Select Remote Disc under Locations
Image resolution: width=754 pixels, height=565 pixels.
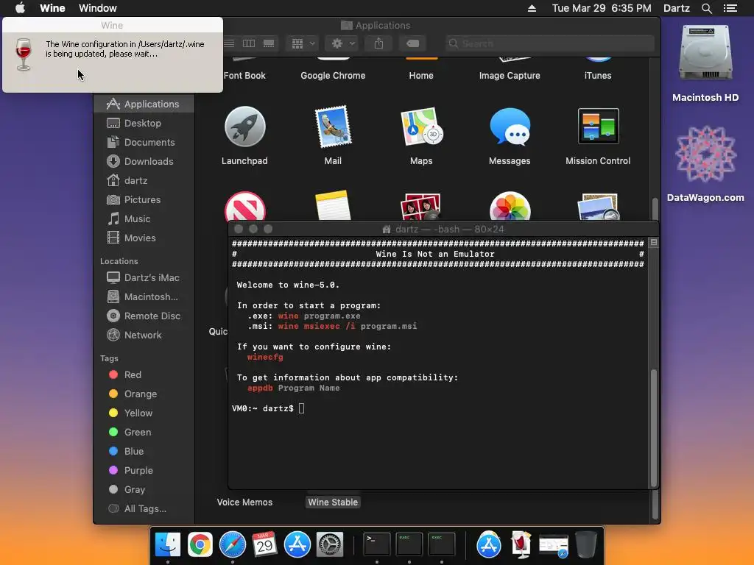pyautogui.click(x=144, y=316)
